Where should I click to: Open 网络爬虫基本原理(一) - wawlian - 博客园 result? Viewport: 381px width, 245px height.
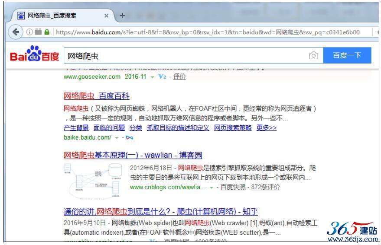coord(133,155)
